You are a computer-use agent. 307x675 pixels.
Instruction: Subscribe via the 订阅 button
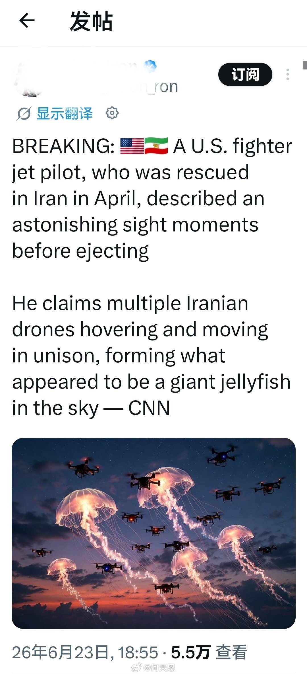[x=245, y=74]
